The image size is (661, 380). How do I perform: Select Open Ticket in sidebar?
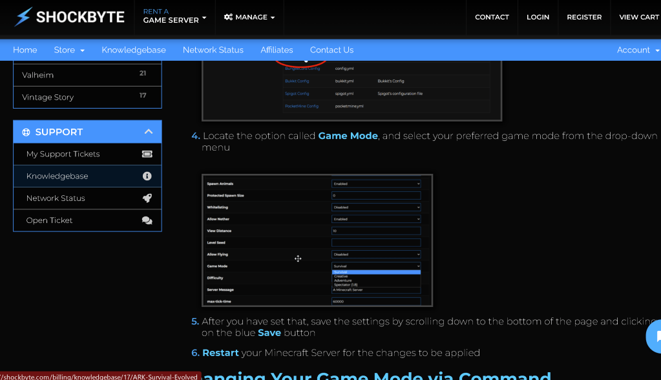tap(87, 220)
